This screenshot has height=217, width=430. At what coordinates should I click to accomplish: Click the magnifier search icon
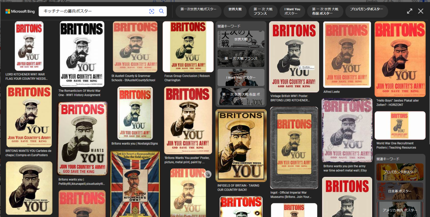(x=162, y=11)
